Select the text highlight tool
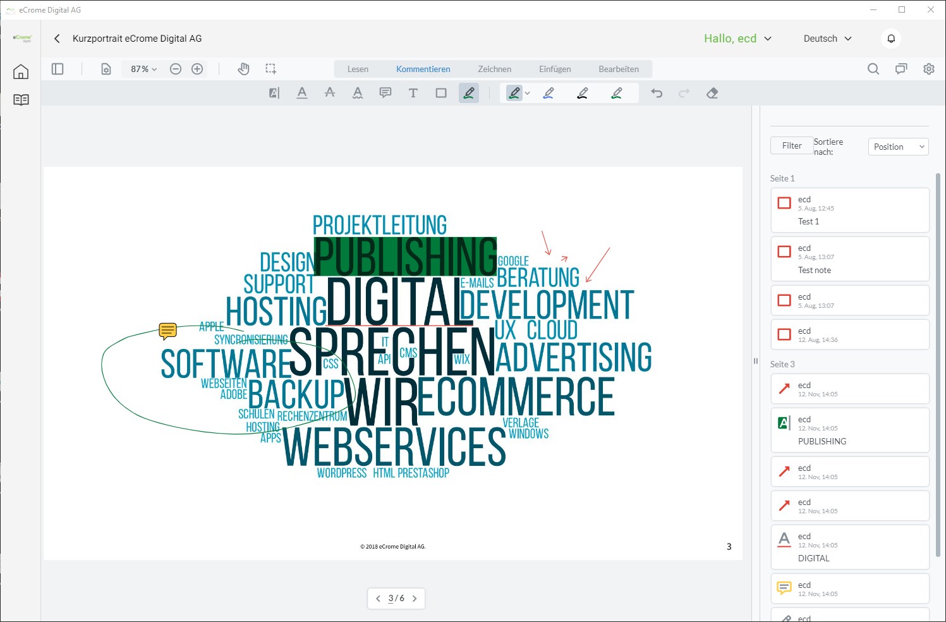The width and height of the screenshot is (946, 622). (x=274, y=94)
